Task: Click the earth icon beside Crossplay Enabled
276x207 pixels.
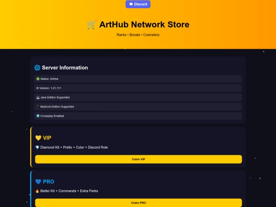Action: (38, 116)
